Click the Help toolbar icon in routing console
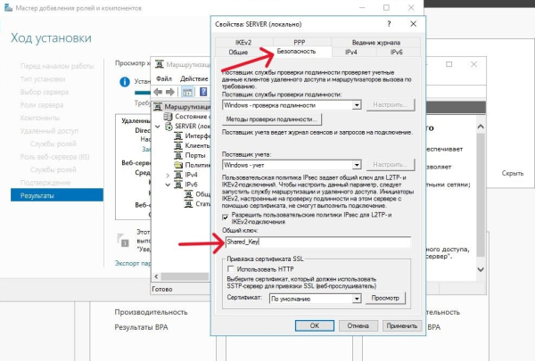Screen dimensions: 535x361 click(203, 92)
